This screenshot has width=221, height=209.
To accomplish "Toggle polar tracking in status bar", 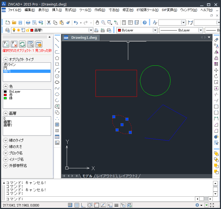I will [90, 205].
